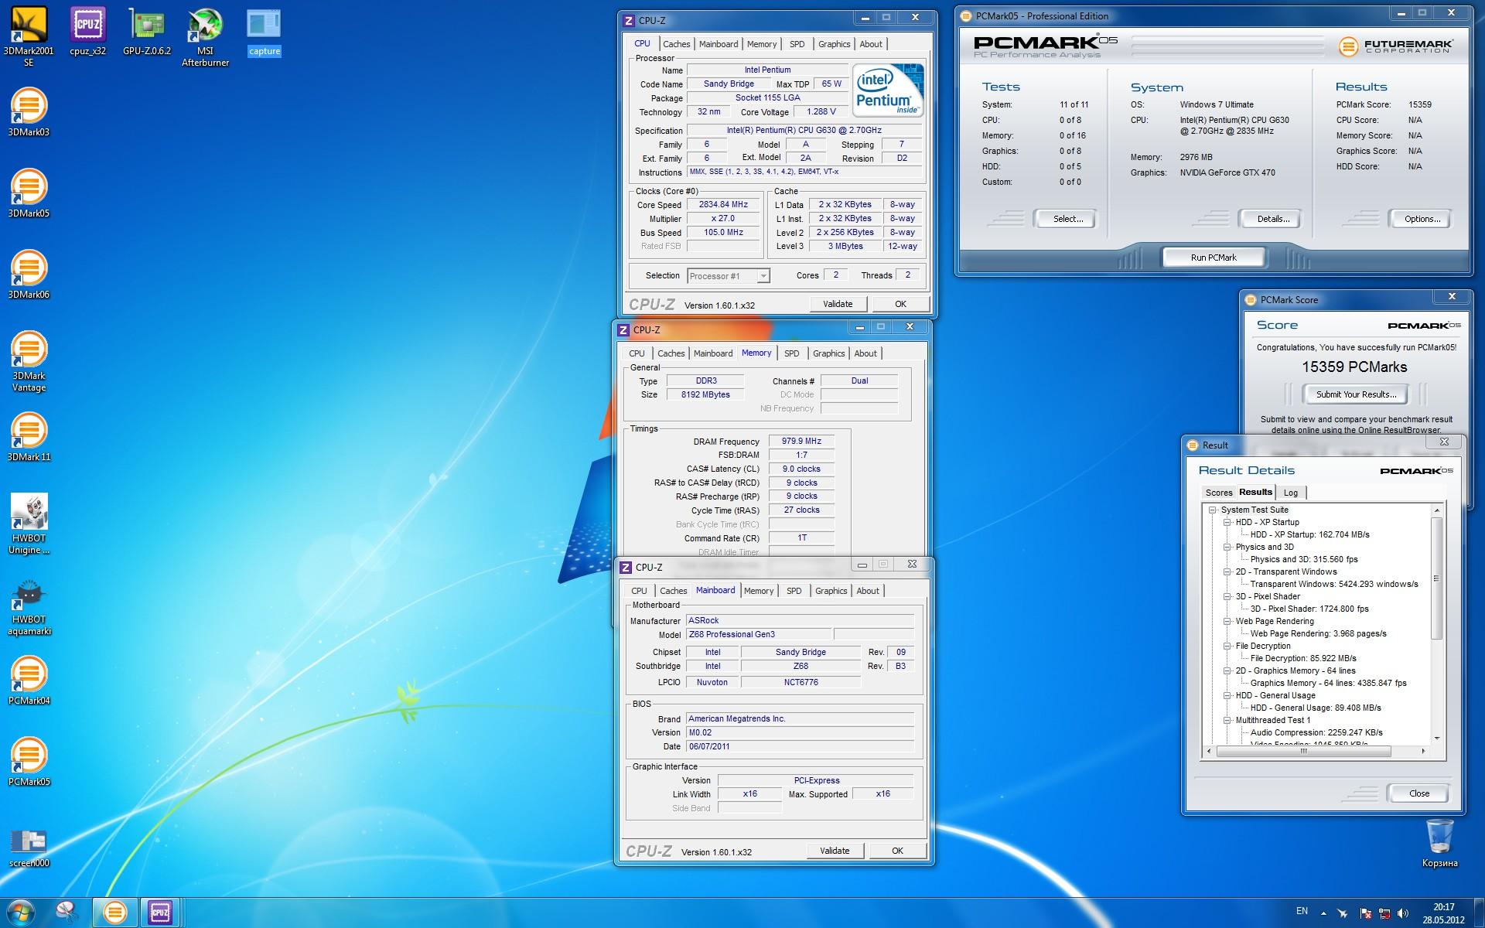Screen dimensions: 1485x928
Task: Open MSI Afterburner desktop shortcut
Action: tap(205, 37)
